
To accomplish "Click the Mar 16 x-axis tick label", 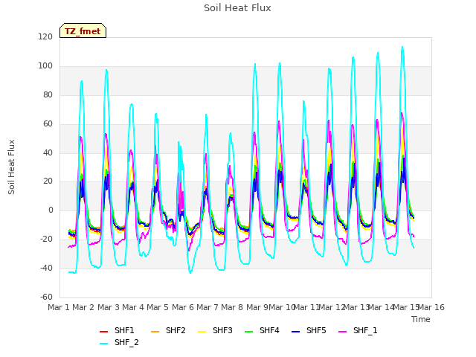I will 431,307.
